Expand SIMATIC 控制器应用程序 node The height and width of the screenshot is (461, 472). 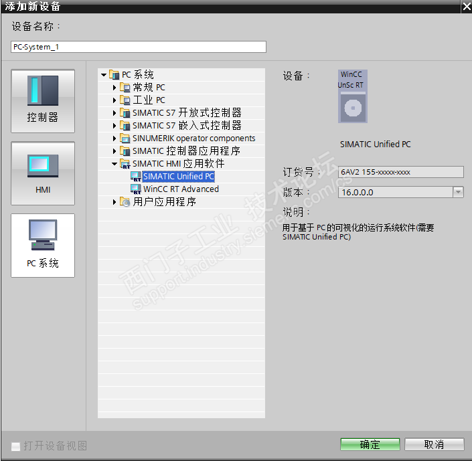click(x=114, y=151)
